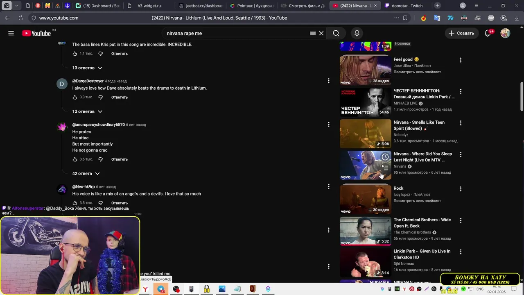Switch to doorotar - Twitch tab
Screen dimensions: 524x295
[407, 6]
